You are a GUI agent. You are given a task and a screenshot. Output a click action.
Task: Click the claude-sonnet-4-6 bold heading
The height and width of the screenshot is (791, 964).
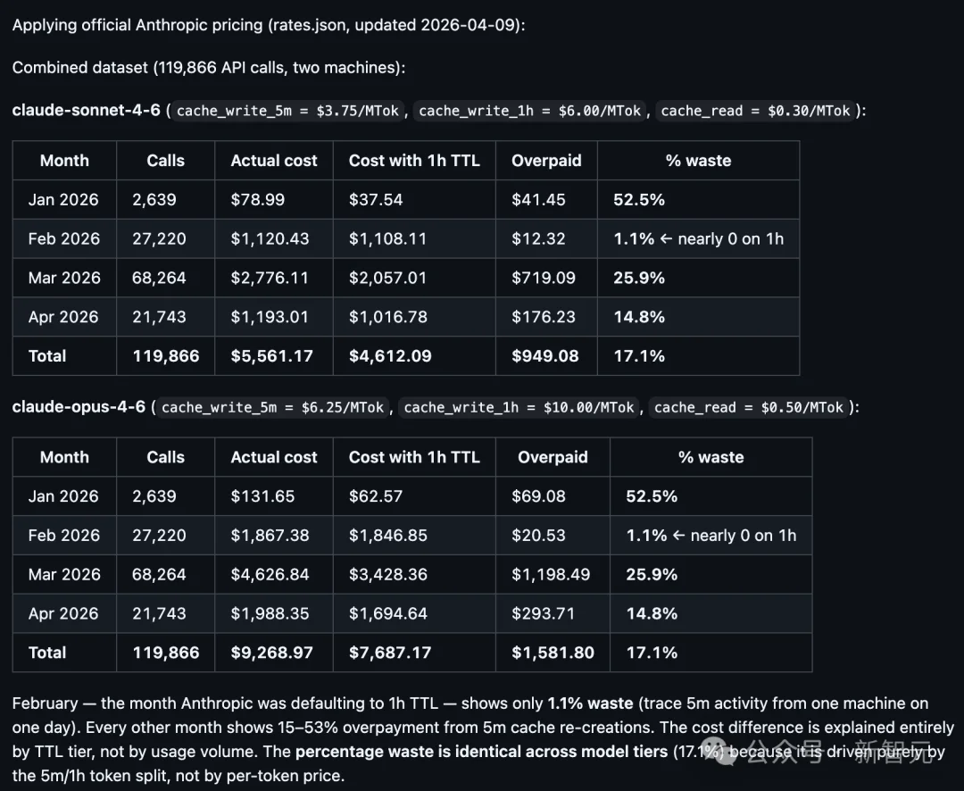point(86,110)
